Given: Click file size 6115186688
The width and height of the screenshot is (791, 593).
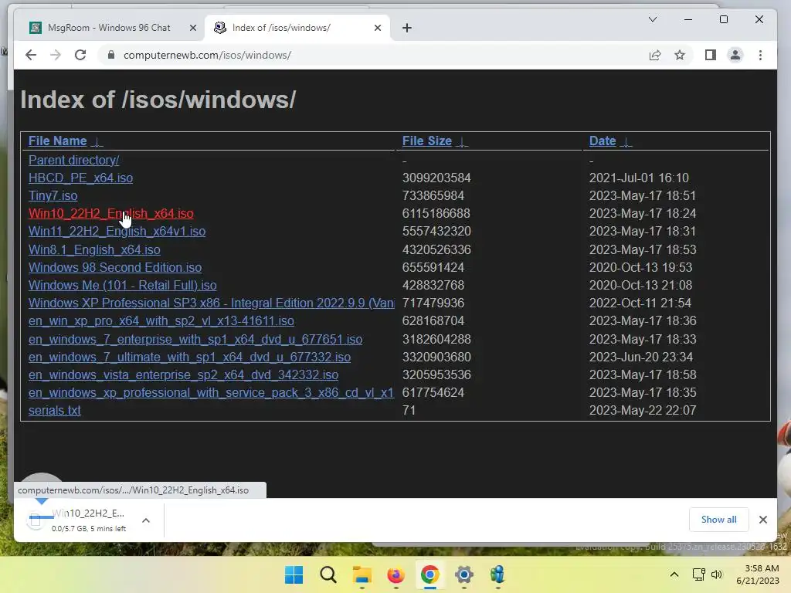Looking at the screenshot, I should click(436, 214).
